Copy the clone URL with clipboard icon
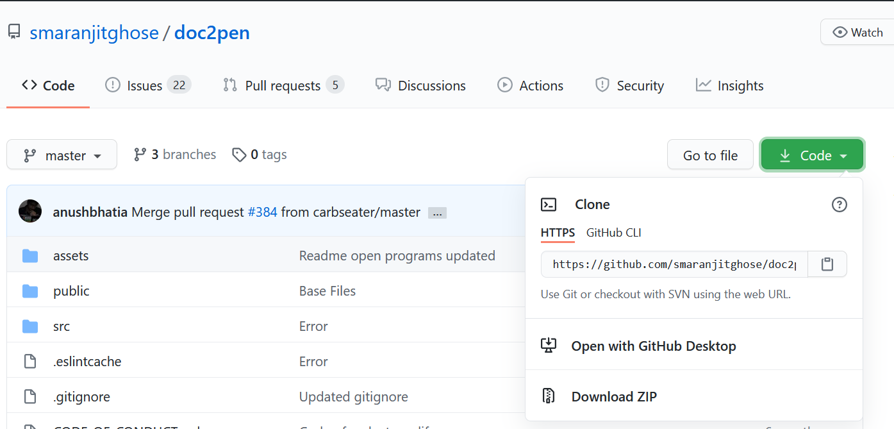The height and width of the screenshot is (429, 894). (827, 264)
